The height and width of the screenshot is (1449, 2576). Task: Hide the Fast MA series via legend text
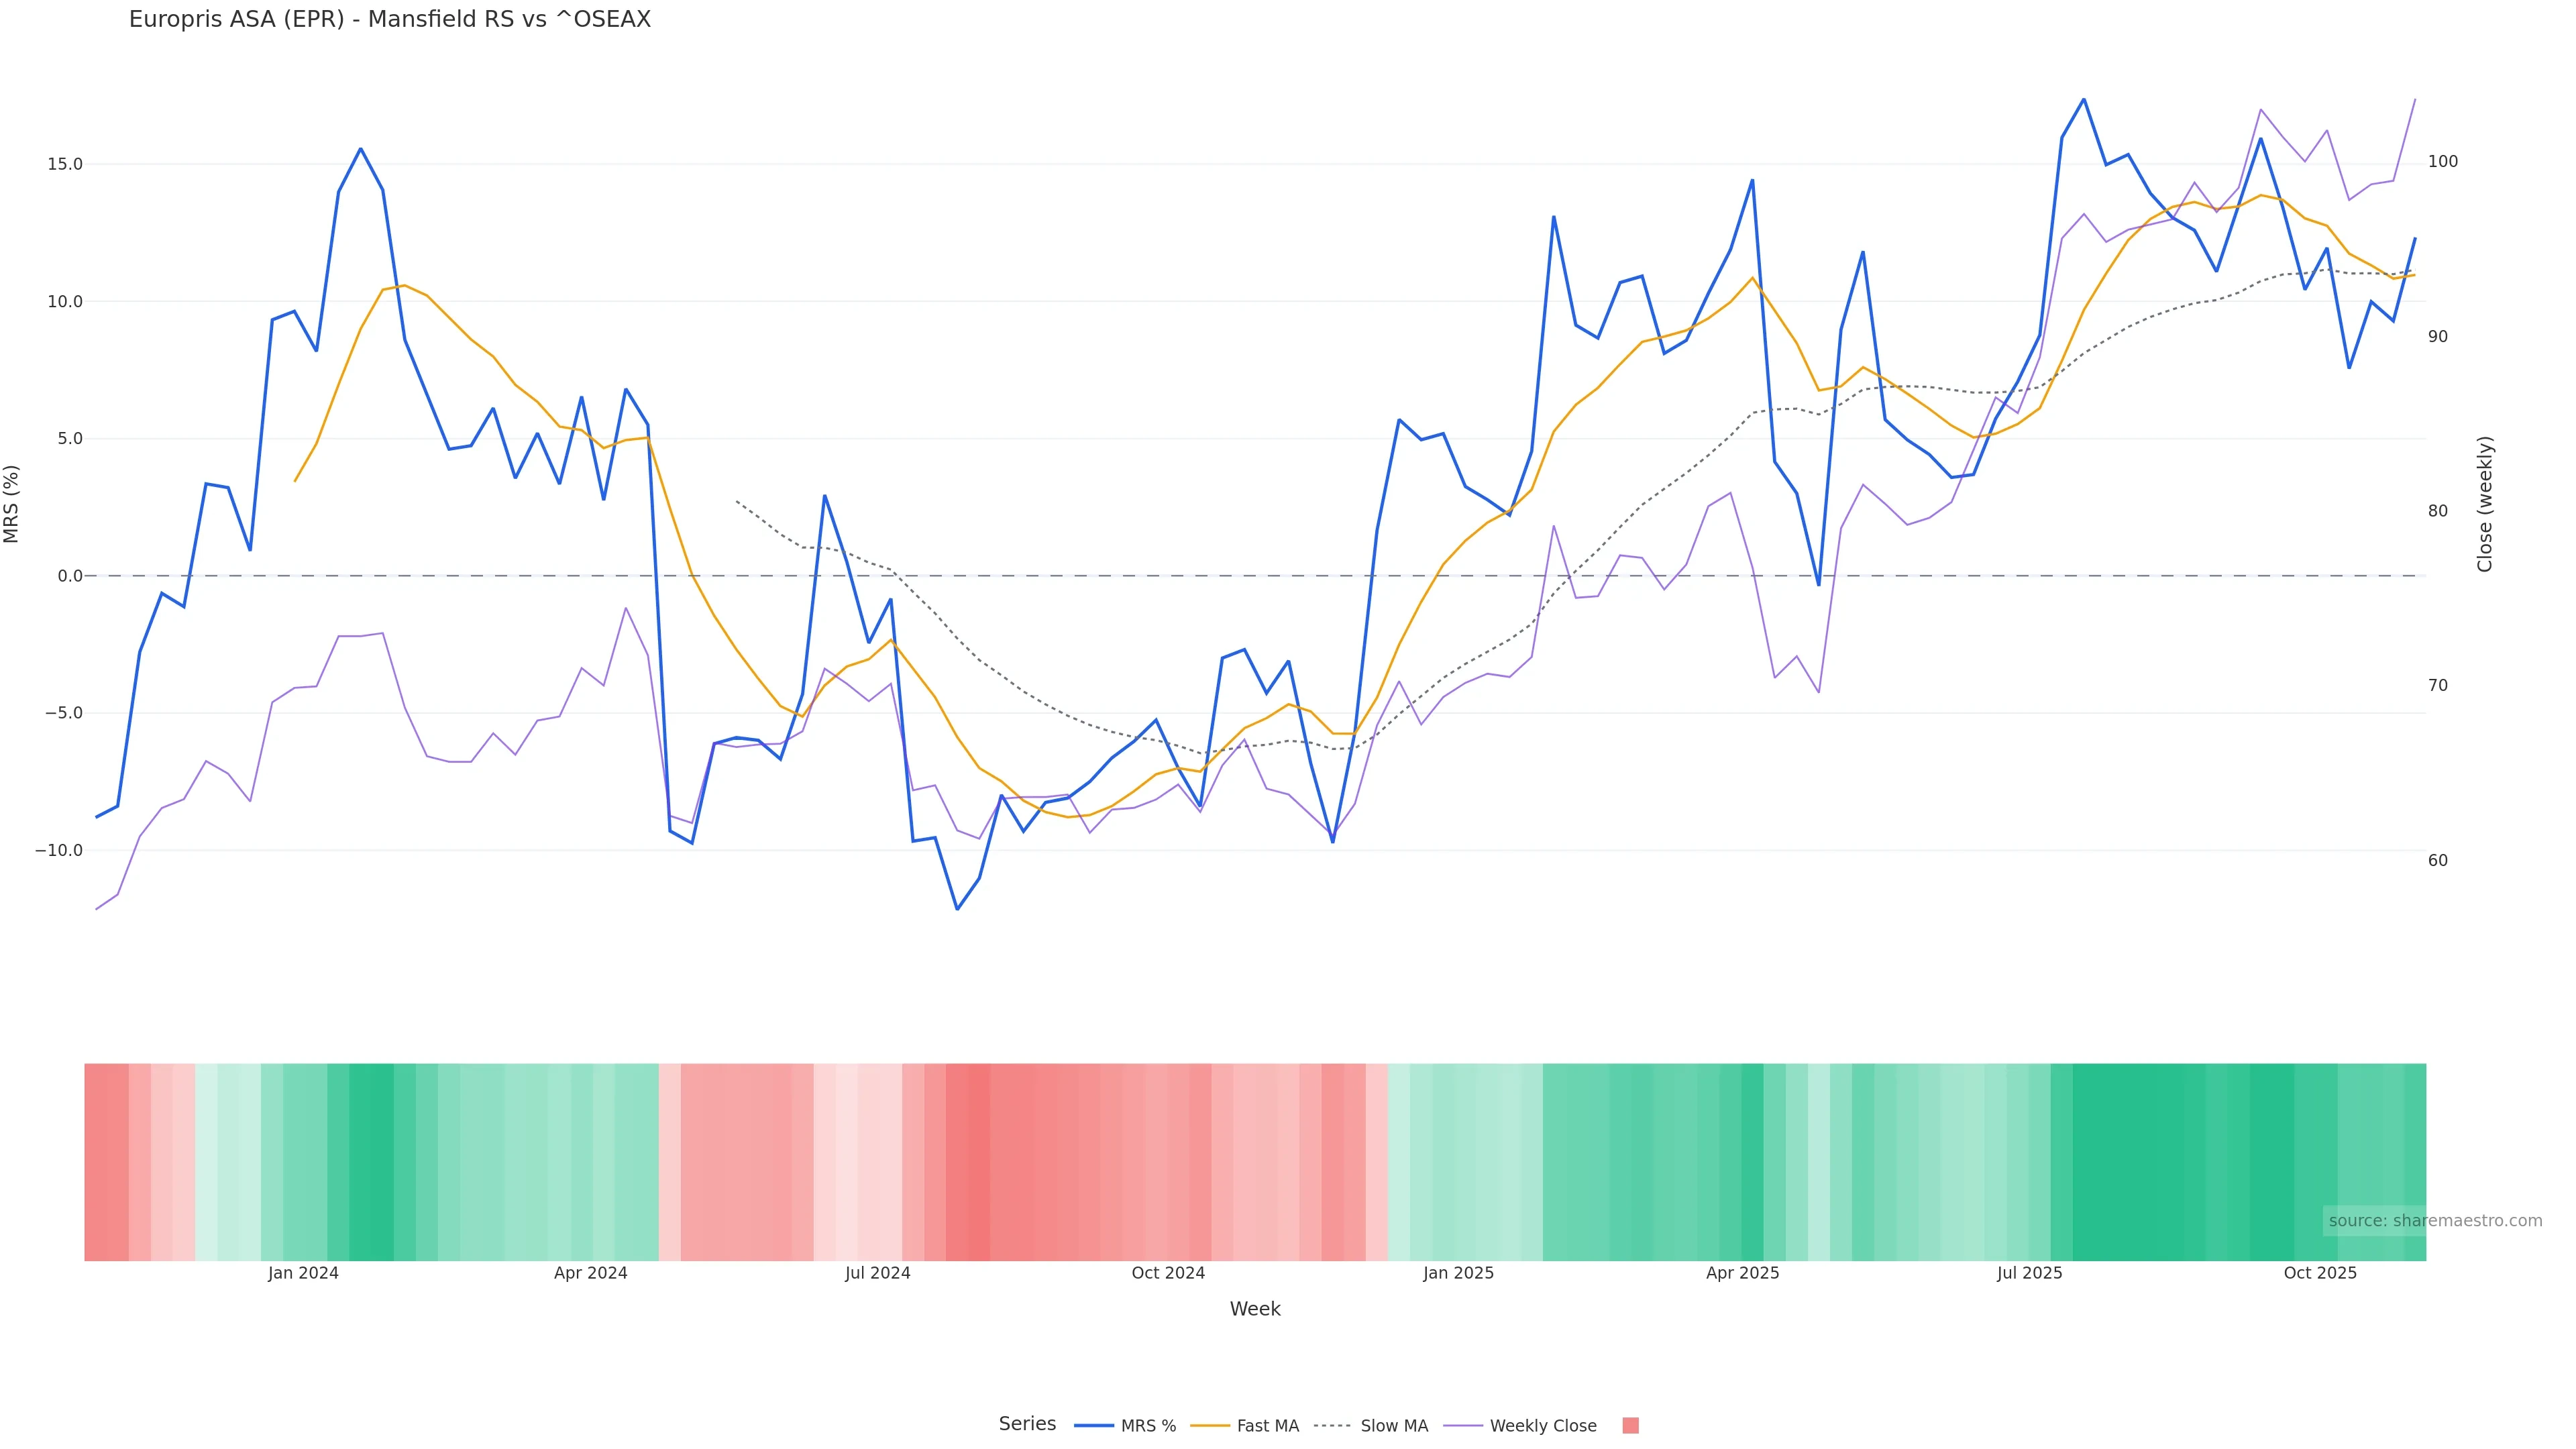point(1267,1426)
